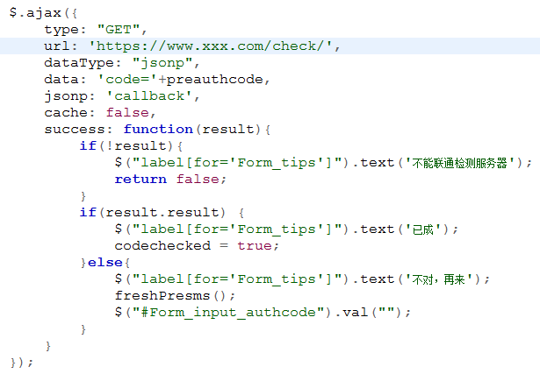Viewport: 540px width, 374px height.
Task: Click the $.ajax call at the top
Action: pos(35,12)
